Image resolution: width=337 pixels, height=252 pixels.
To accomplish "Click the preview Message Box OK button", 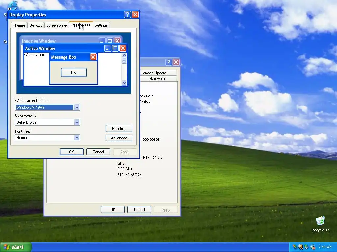I will coord(74,73).
